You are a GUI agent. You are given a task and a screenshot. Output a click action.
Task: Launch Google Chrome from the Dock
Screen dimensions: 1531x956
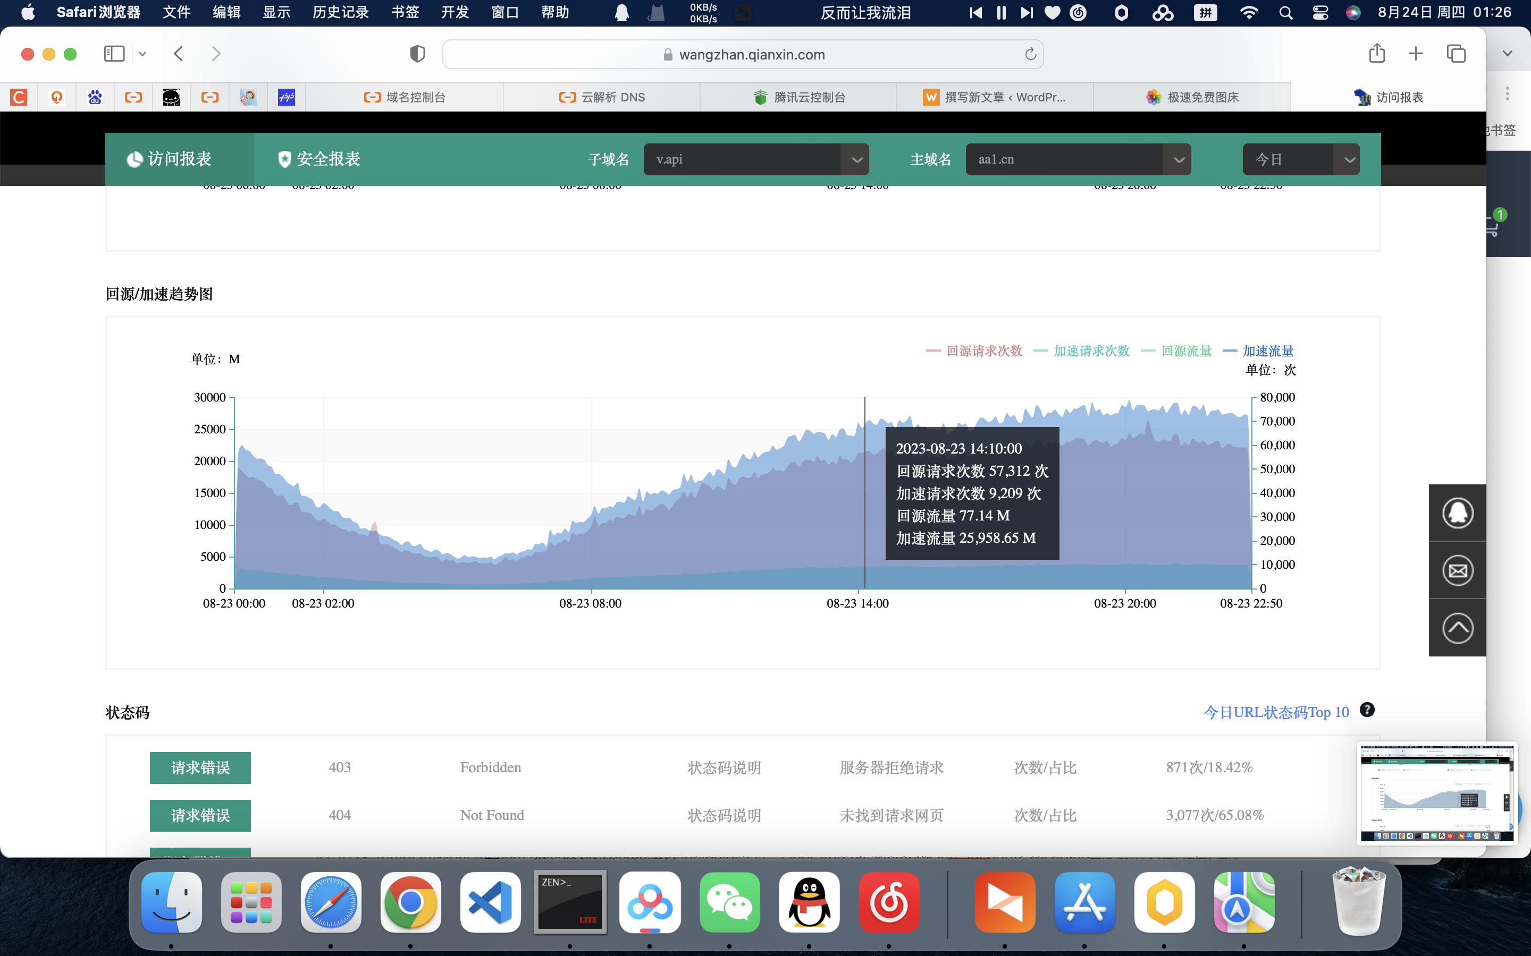(410, 902)
